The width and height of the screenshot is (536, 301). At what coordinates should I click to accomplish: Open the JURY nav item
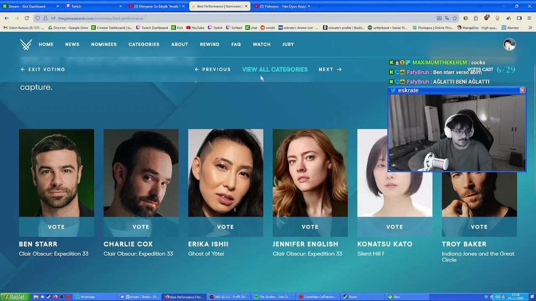point(288,44)
